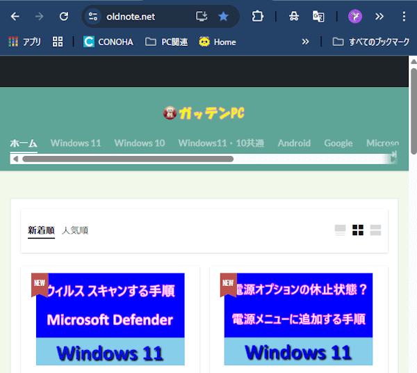
Task: Open site information for oldnote.net
Action: [x=93, y=17]
